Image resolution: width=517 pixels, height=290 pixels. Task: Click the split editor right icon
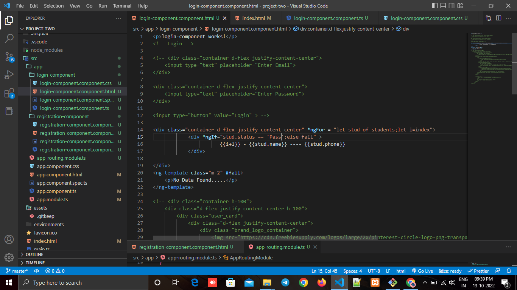coord(499,18)
